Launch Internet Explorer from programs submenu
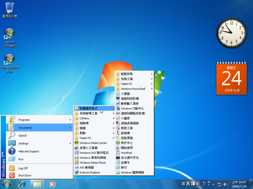253x189 pixels. click(94, 173)
